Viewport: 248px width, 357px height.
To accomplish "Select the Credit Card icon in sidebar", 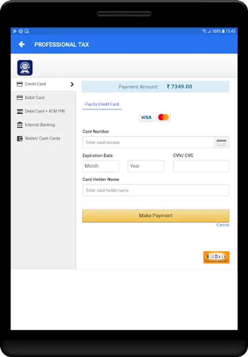I will coord(20,84).
